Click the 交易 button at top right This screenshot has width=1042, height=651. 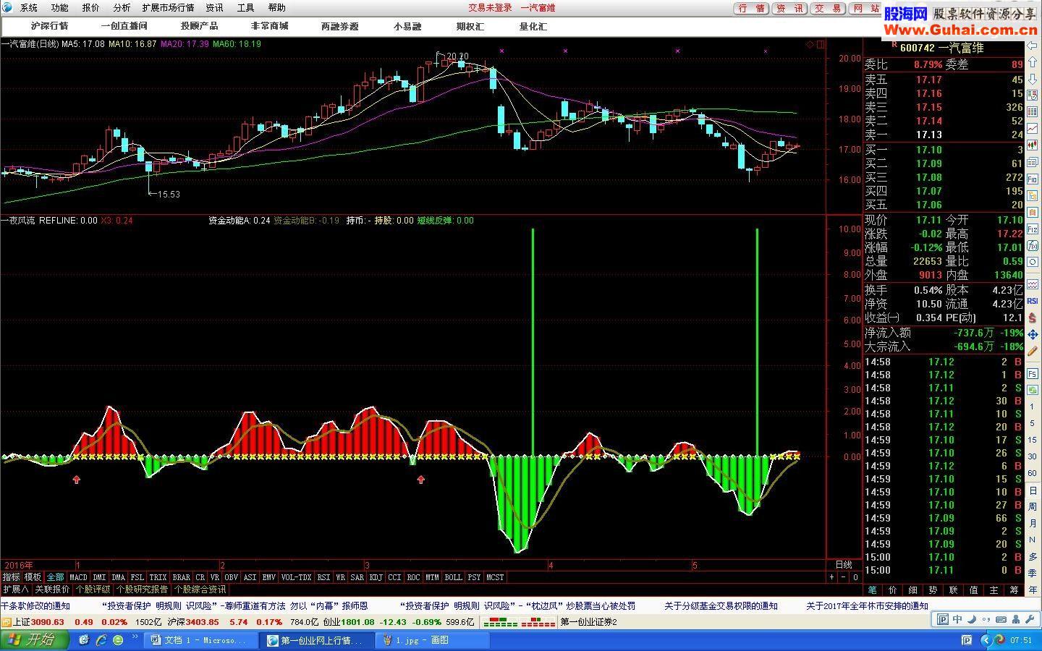tap(827, 9)
